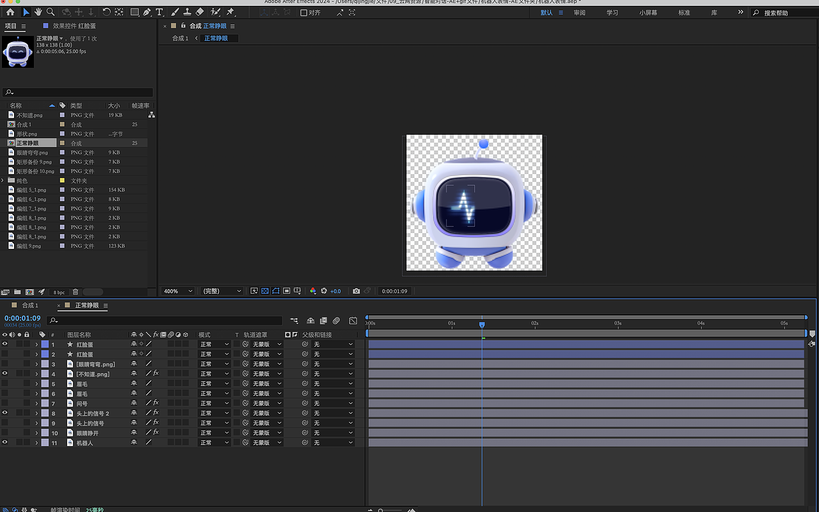Click the timeline current time 0:00:01:09
This screenshot has height=512, width=819.
(x=22, y=318)
